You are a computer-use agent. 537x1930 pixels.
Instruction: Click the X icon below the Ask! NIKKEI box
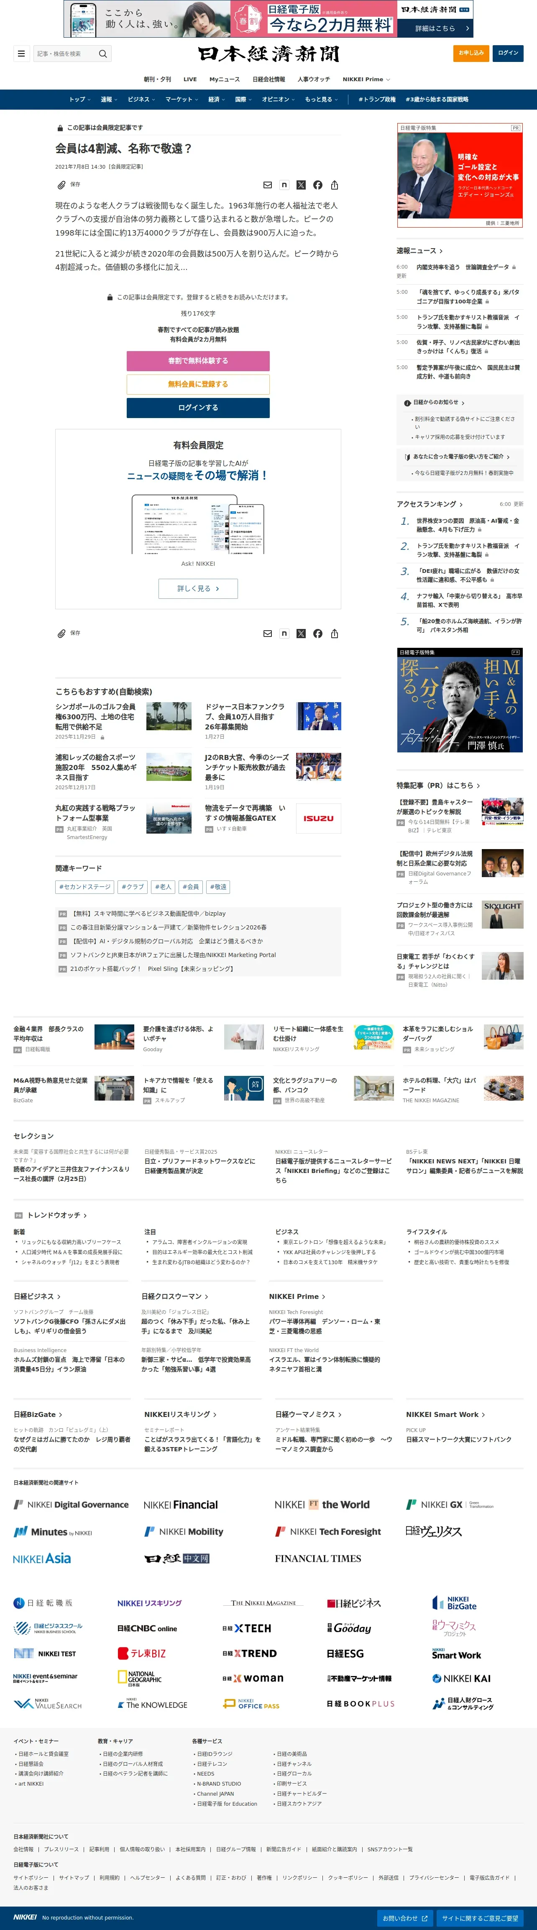[x=301, y=633]
